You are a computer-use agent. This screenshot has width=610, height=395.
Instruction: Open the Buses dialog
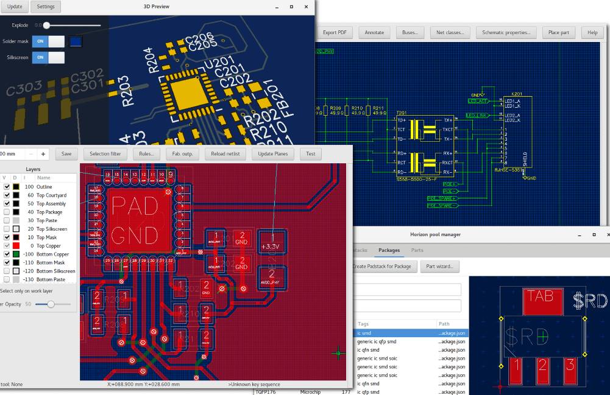[410, 33]
